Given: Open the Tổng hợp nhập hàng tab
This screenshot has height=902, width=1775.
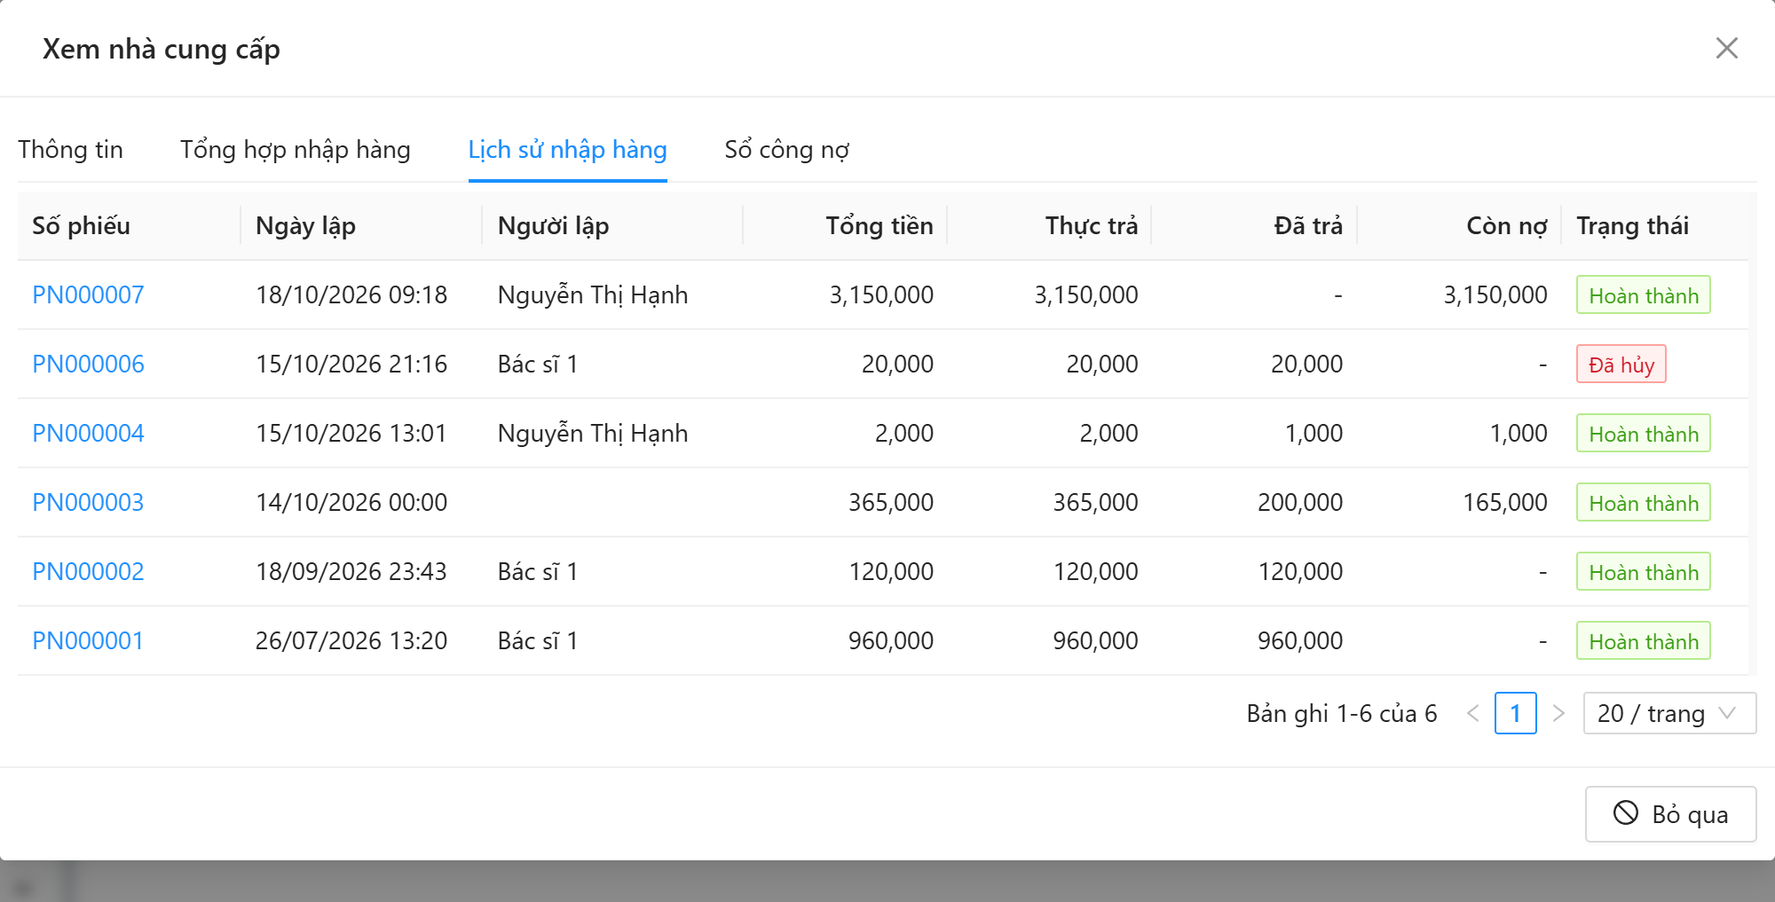Looking at the screenshot, I should pyautogui.click(x=295, y=149).
